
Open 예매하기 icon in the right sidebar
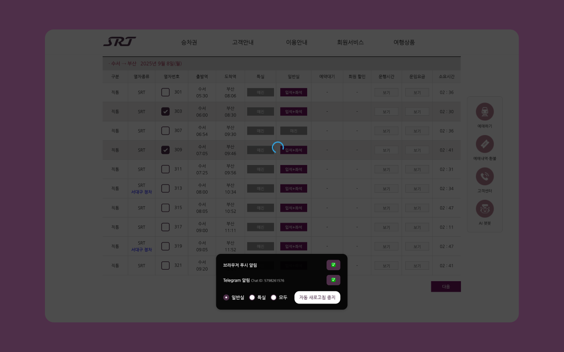[x=485, y=111]
